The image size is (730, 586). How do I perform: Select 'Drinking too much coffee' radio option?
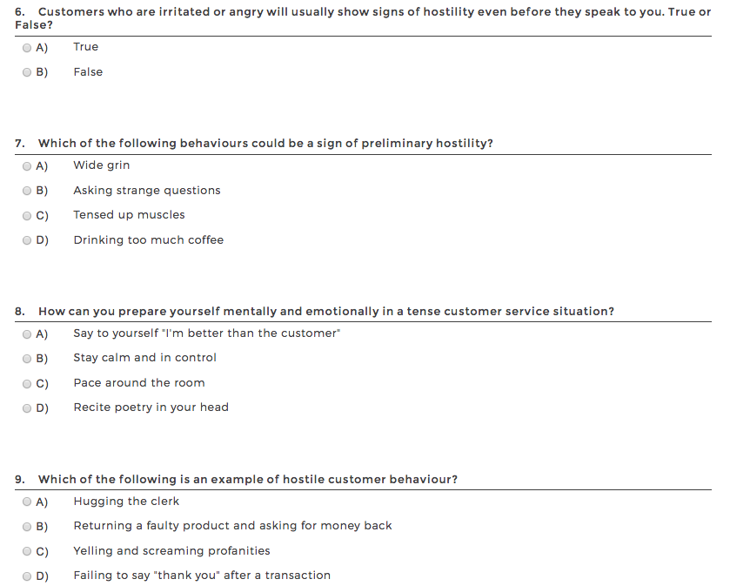tap(27, 240)
